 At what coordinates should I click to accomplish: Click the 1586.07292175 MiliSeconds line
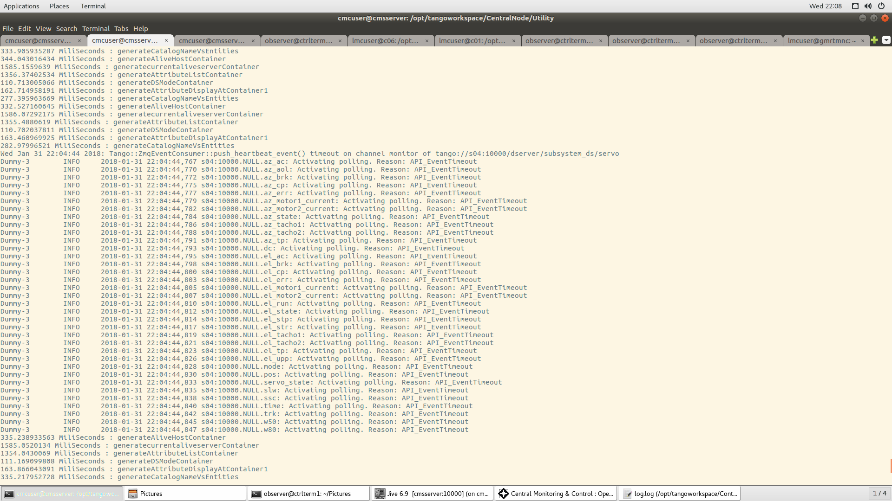coord(132,114)
